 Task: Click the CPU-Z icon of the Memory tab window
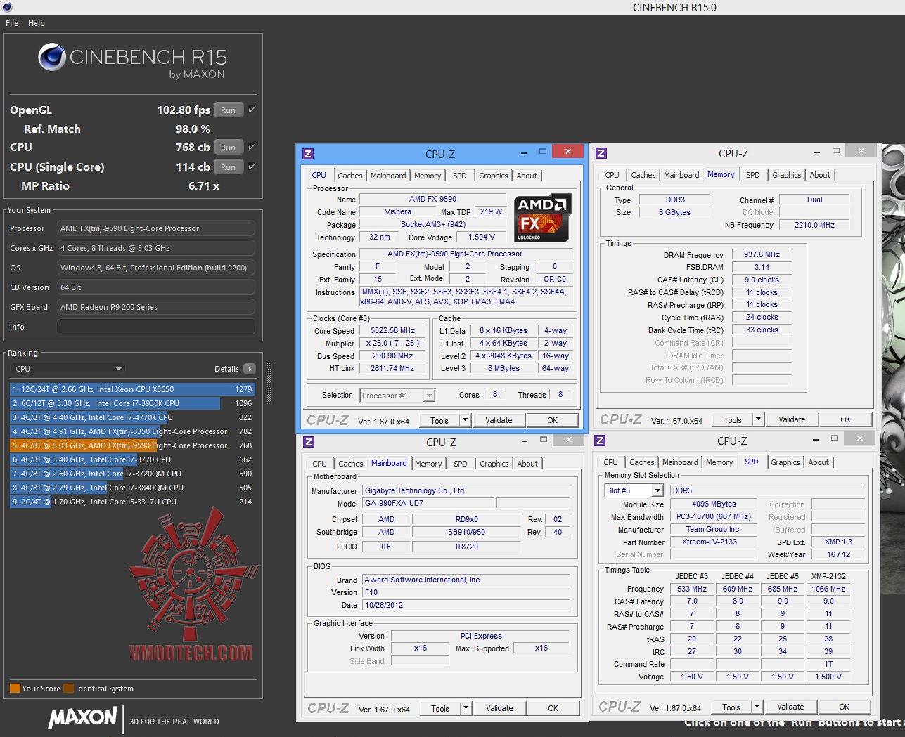click(x=601, y=153)
